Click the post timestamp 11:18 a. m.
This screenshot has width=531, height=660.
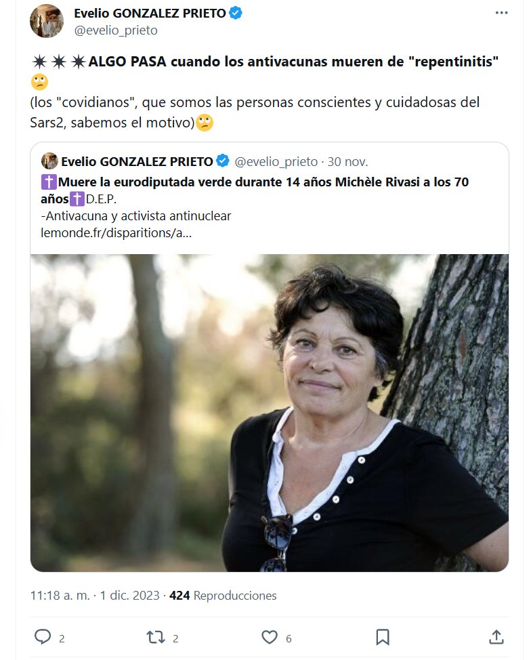(x=60, y=596)
